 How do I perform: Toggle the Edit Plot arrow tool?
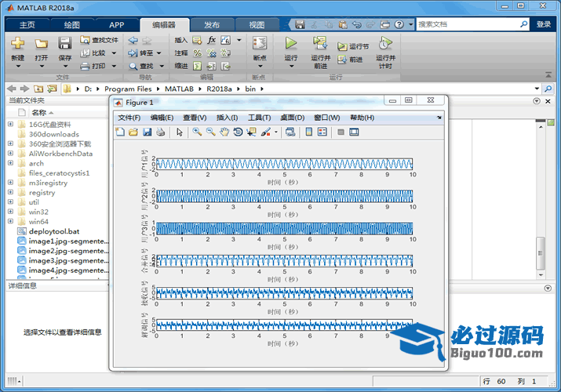pos(179,132)
